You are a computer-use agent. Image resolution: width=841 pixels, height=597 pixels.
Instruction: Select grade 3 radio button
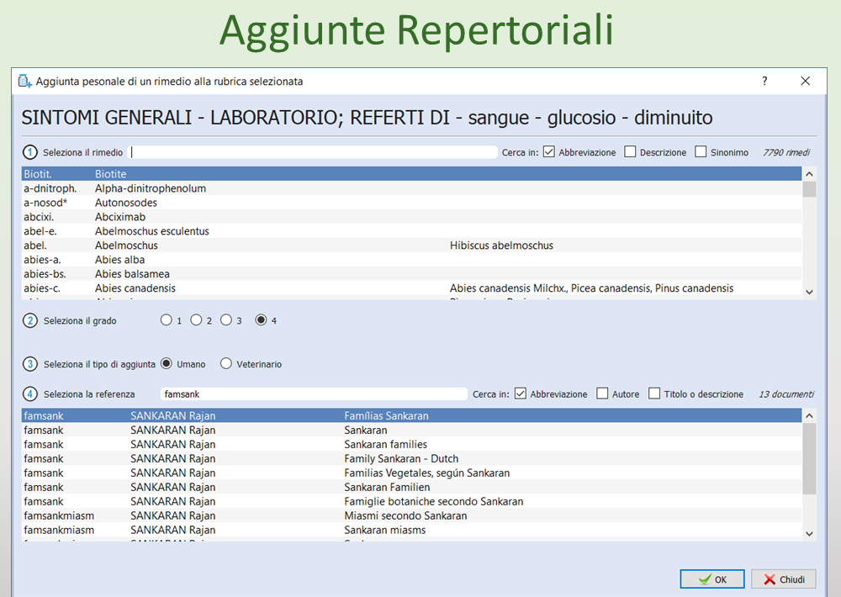click(226, 320)
